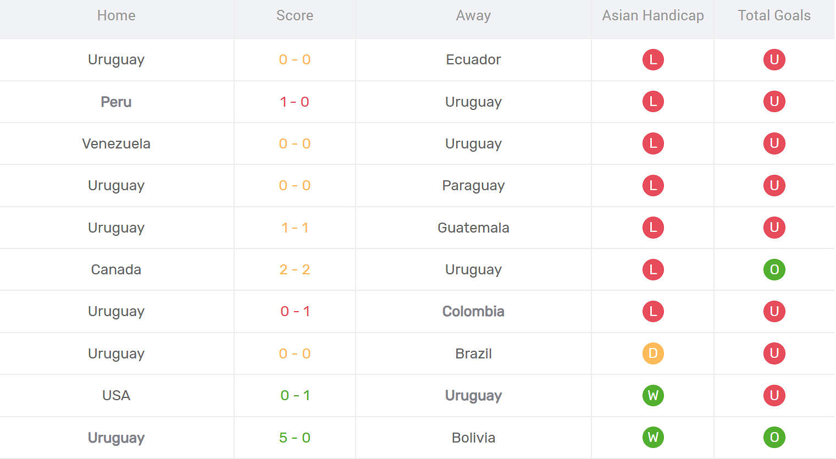Click red L handicap badge in Colombia row
Viewport: 836px width, 459px height.
(653, 311)
